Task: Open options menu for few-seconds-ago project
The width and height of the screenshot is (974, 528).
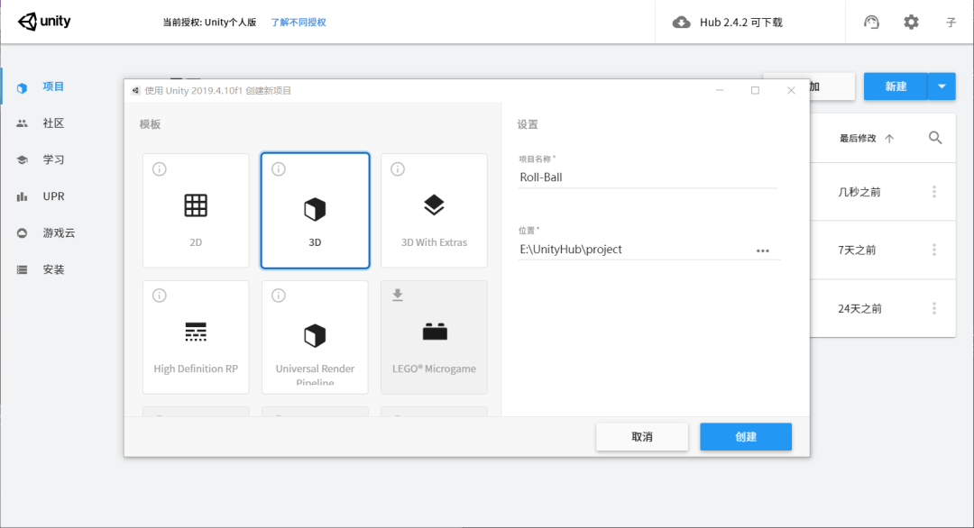Action: pos(933,192)
